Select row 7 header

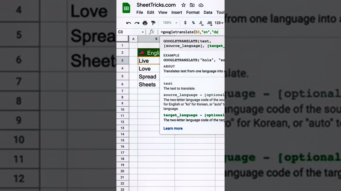click(x=123, y=91)
